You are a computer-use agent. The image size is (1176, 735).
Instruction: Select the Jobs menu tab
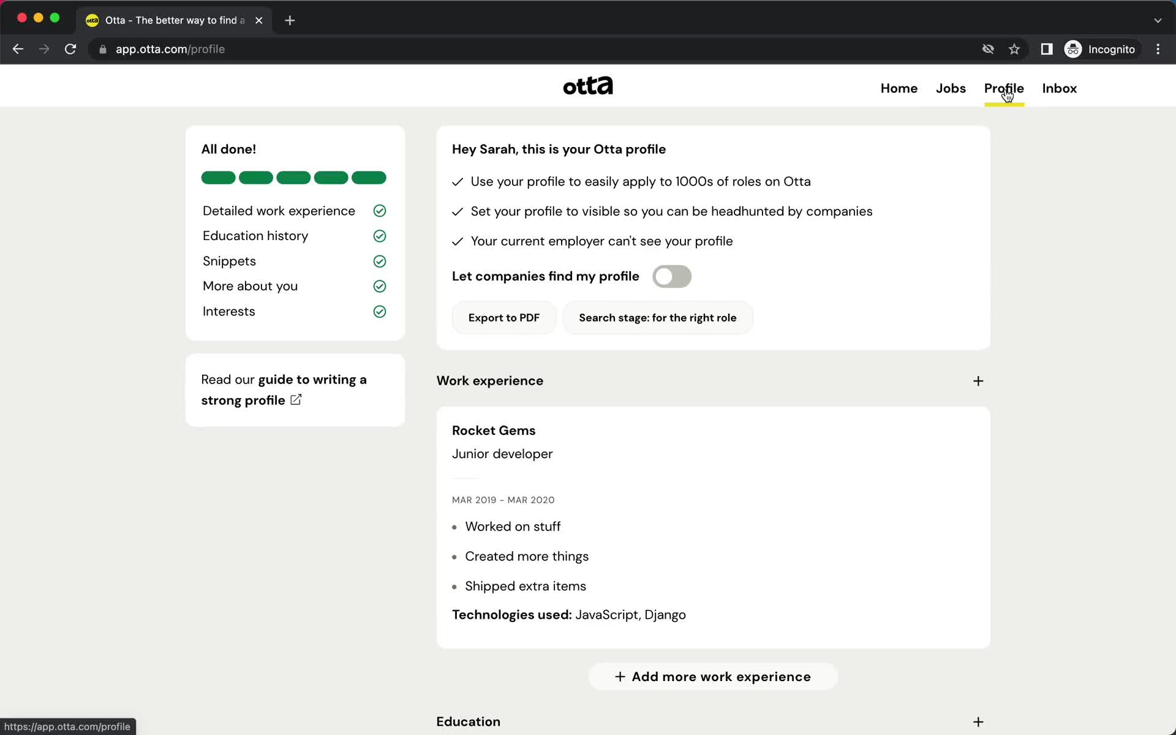click(950, 88)
